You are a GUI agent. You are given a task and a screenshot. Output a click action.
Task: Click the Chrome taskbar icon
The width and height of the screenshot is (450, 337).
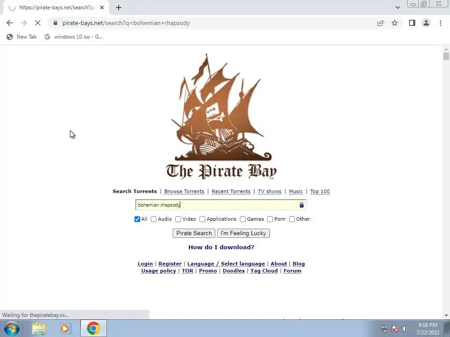tap(93, 328)
